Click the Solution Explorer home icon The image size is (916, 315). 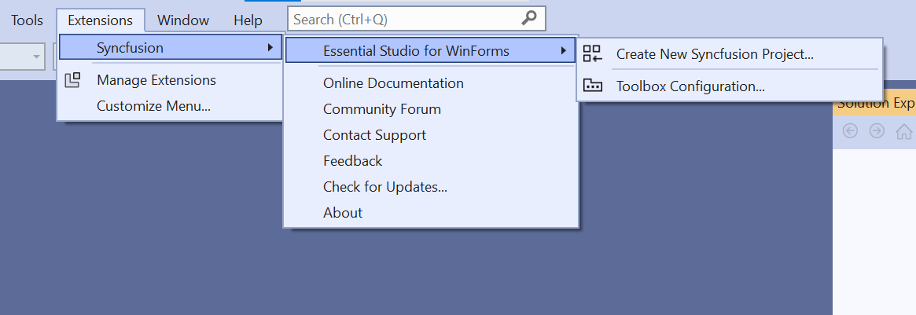(903, 131)
